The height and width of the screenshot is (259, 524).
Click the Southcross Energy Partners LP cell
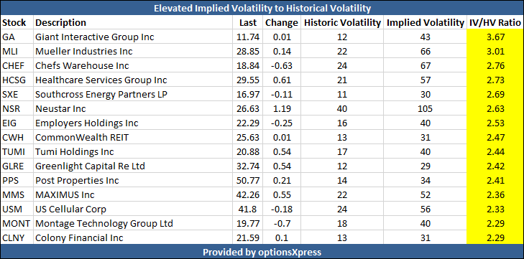coord(133,94)
